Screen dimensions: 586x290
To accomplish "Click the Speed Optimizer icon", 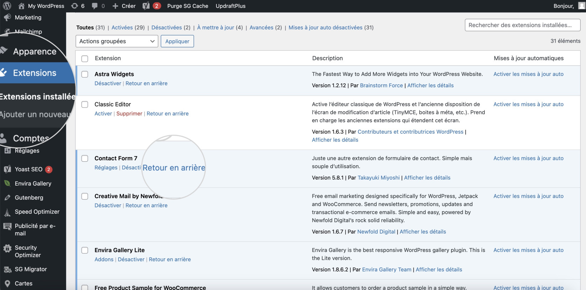I will [7, 213].
